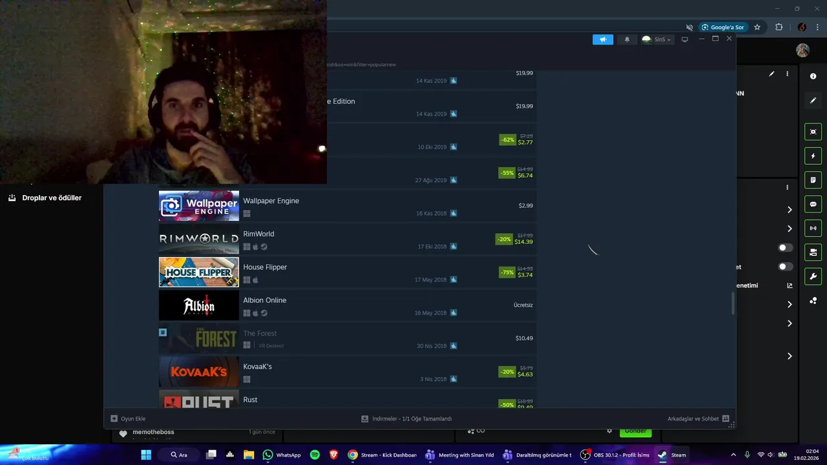The image size is (827, 465).
Task: Open the House Flipper game listing
Action: tap(348, 272)
